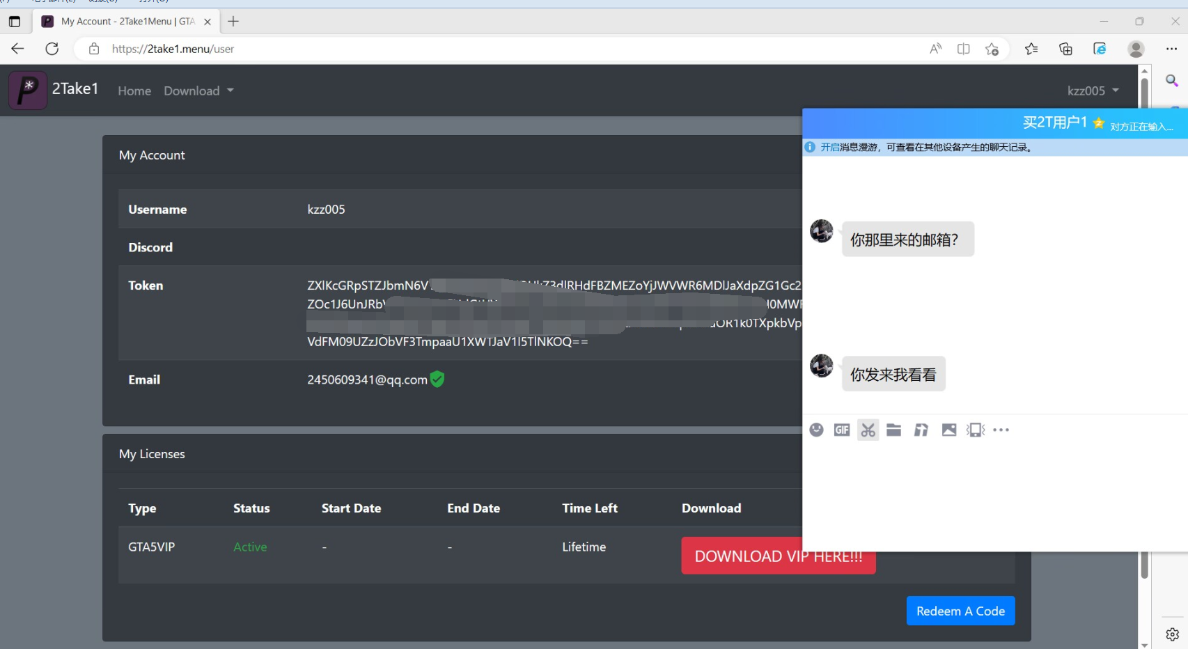1188x649 pixels.
Task: Click the 2Take1 brand text
Action: click(75, 88)
